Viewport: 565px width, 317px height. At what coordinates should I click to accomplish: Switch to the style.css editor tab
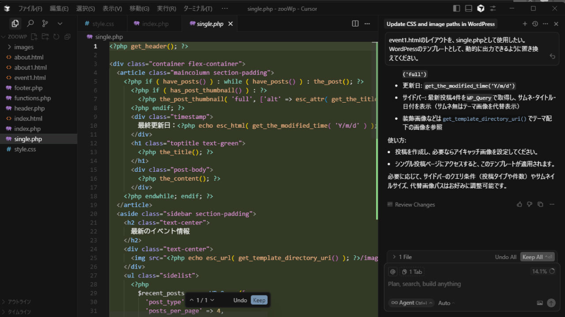click(x=102, y=24)
